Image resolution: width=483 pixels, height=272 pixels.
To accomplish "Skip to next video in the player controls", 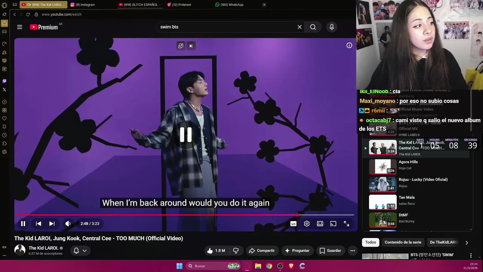I will [x=52, y=224].
